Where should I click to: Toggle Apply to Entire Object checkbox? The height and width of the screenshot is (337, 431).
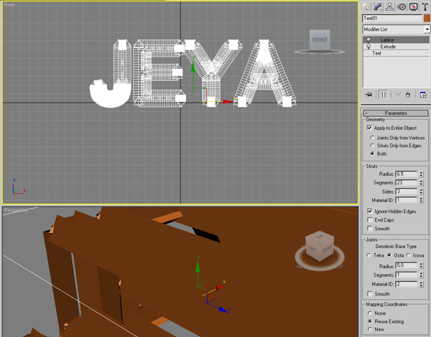pos(369,128)
